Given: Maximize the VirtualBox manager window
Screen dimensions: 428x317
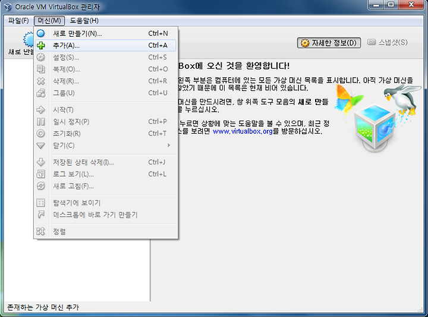Looking at the screenshot, I should (x=391, y=5).
